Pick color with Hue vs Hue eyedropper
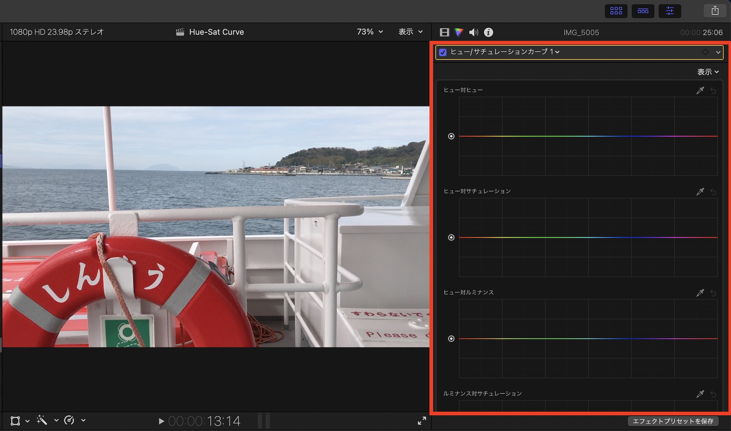Screen dimensions: 731x431 (700, 91)
